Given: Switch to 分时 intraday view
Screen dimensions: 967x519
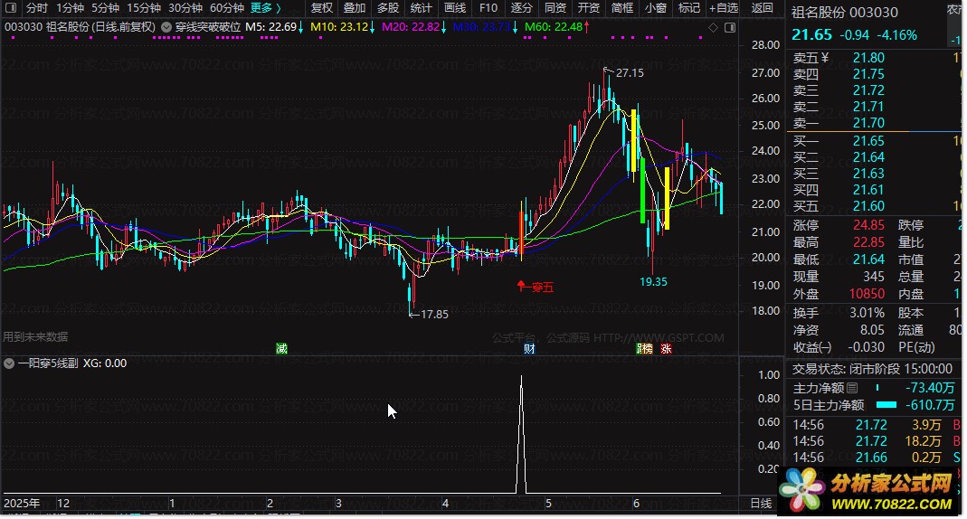Looking at the screenshot, I should 37,8.
